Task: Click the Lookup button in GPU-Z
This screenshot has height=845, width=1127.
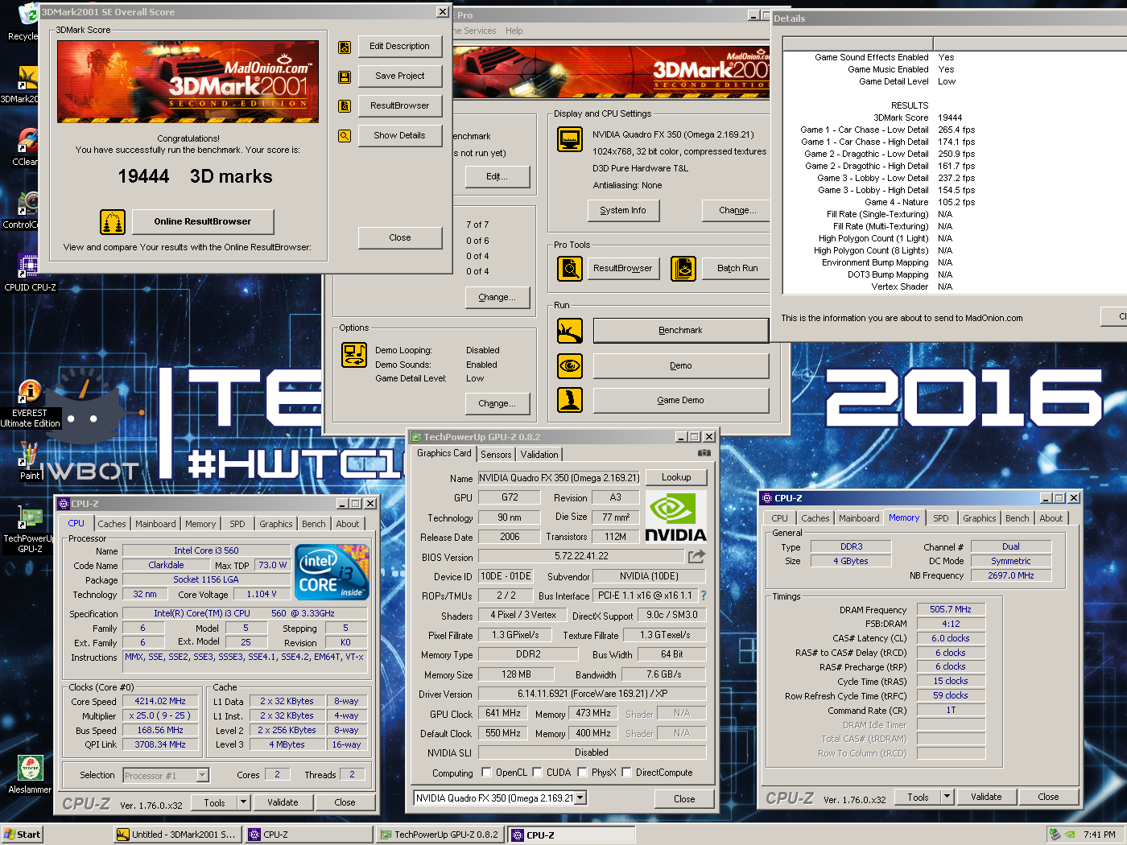Action: click(x=676, y=477)
